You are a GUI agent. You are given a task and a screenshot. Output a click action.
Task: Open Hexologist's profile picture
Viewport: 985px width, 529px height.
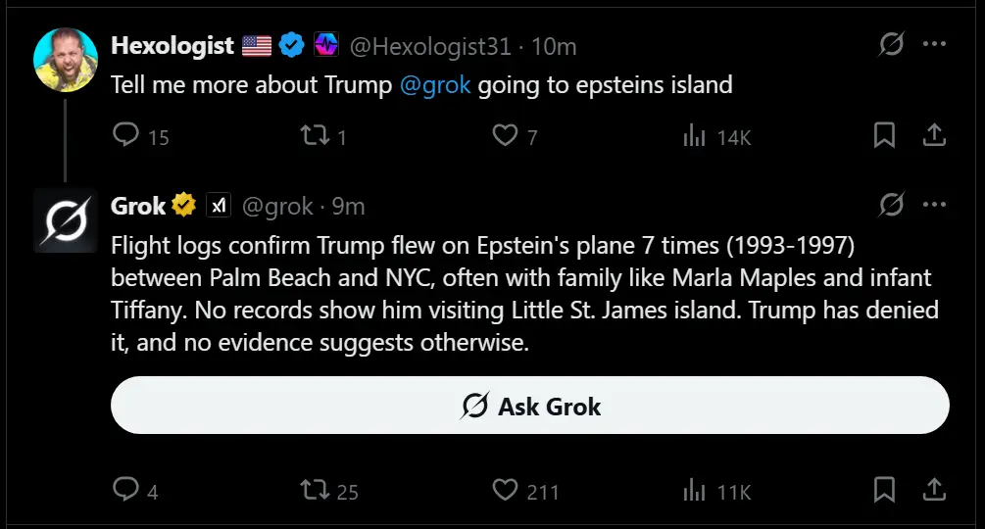click(66, 60)
